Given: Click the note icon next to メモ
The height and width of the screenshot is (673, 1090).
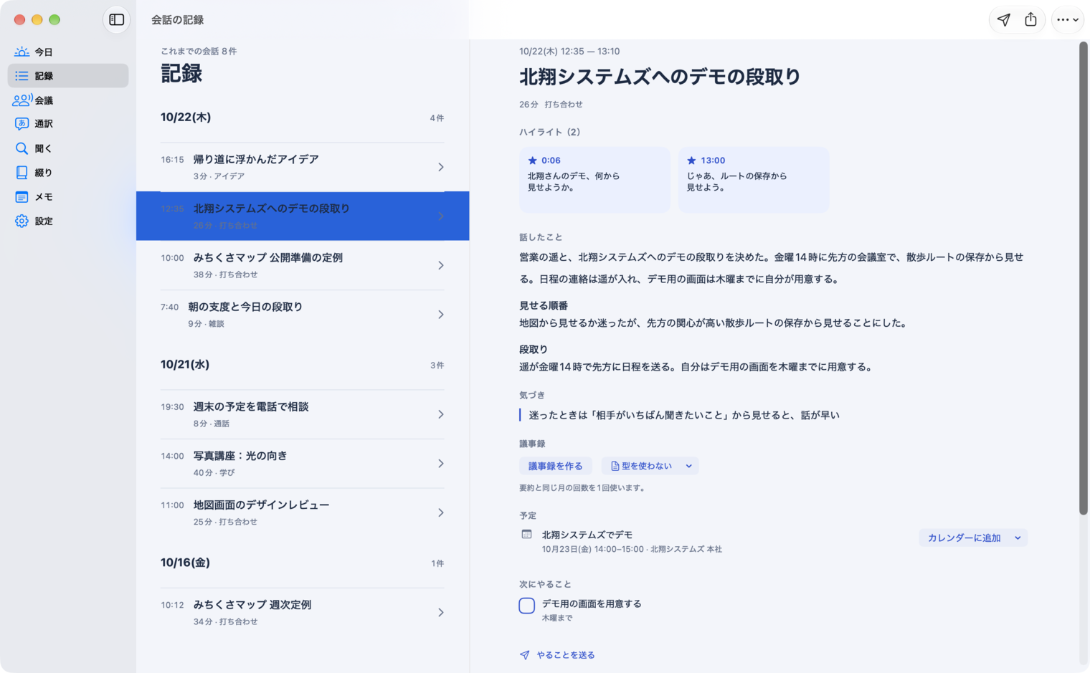Looking at the screenshot, I should pyautogui.click(x=22, y=197).
